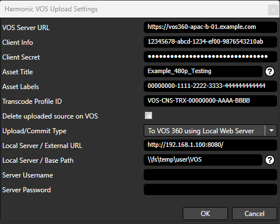Click the 'Server Username' label
Screen dimensions: 280x224
[x=28, y=175]
